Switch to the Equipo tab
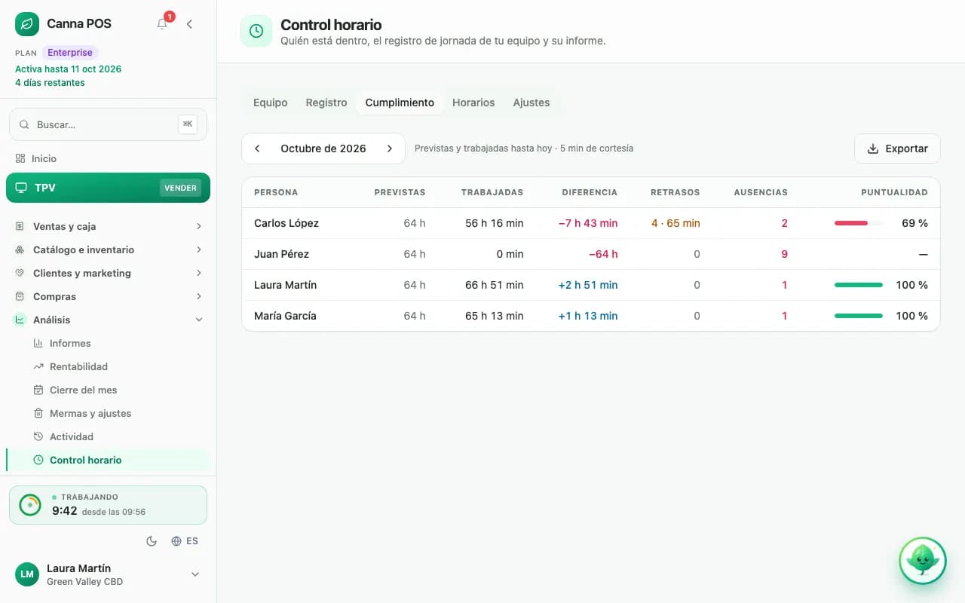 tap(270, 103)
